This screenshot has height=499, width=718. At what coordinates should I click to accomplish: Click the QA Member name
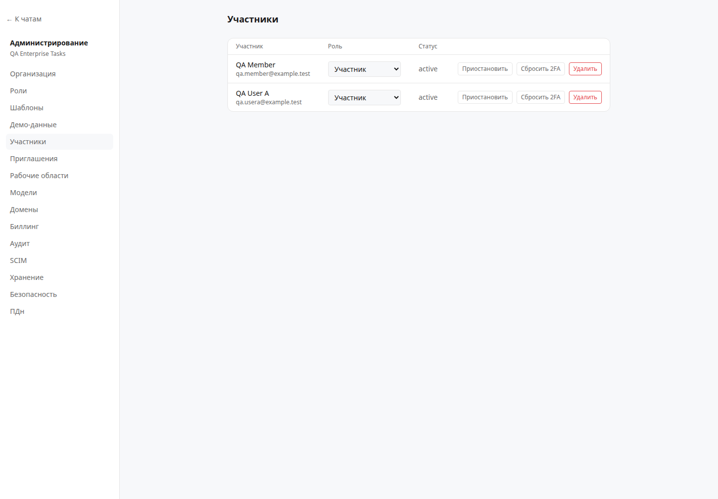pyautogui.click(x=255, y=65)
